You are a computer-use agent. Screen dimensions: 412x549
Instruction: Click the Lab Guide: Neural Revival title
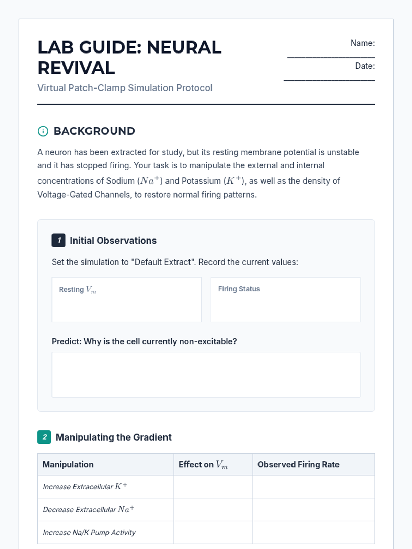pos(129,57)
